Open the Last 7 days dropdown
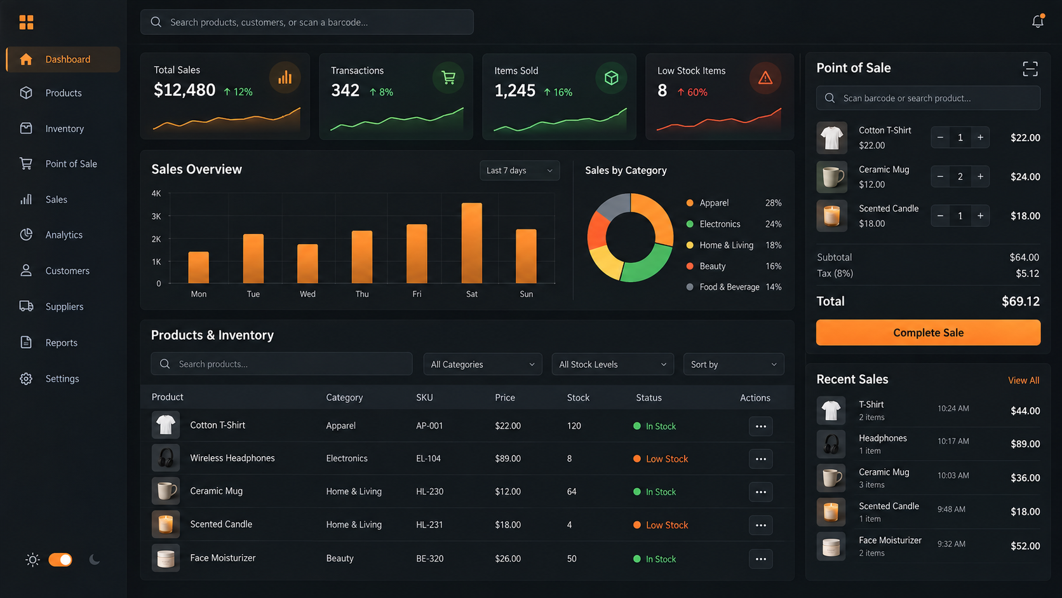 pyautogui.click(x=520, y=170)
